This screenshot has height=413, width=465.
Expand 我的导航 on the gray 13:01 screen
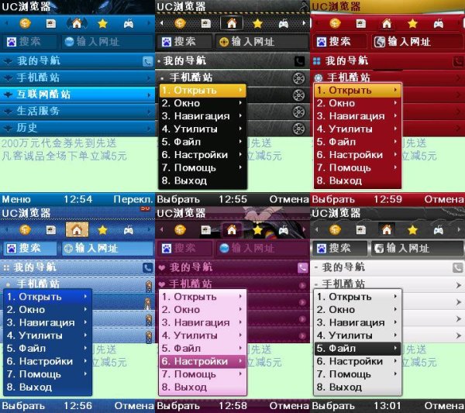pyautogui.click(x=387, y=267)
